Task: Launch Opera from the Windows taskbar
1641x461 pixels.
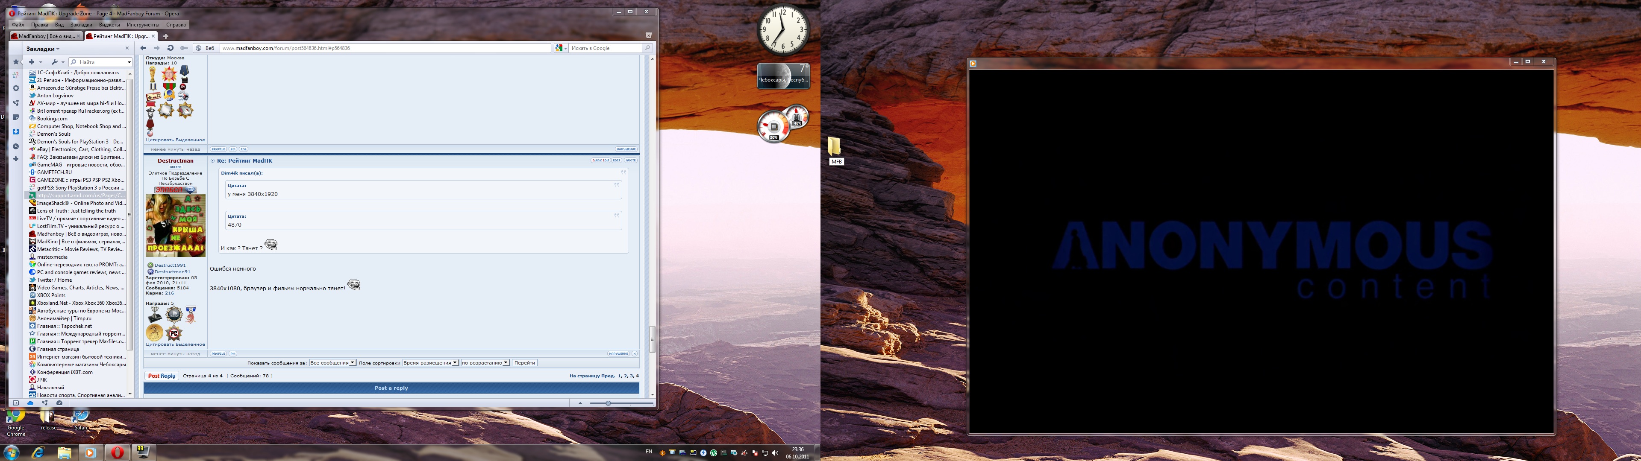Action: pyautogui.click(x=117, y=453)
